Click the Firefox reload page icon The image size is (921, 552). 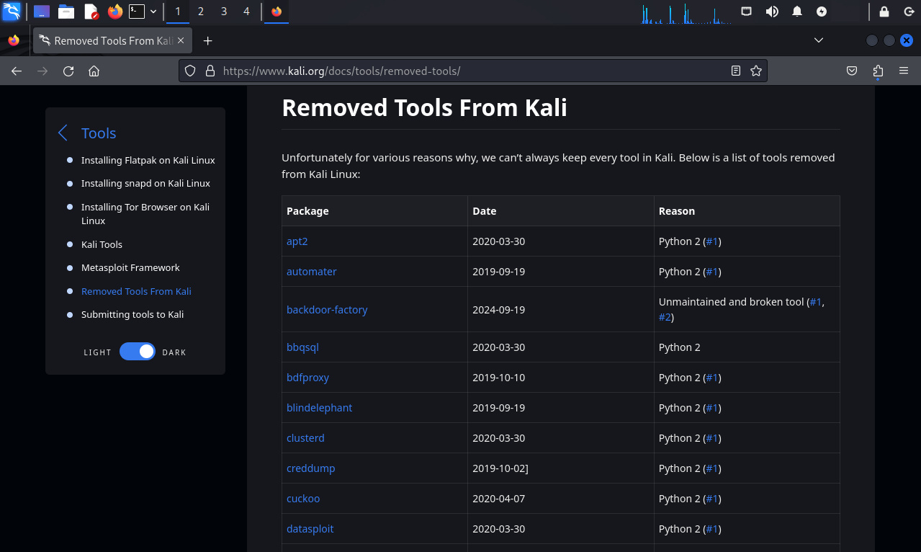point(68,71)
